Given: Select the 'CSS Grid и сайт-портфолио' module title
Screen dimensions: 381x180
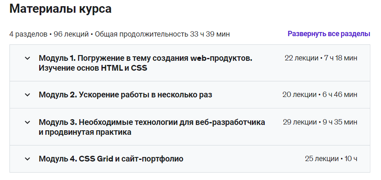Looking at the screenshot, I should pyautogui.click(x=111, y=159).
